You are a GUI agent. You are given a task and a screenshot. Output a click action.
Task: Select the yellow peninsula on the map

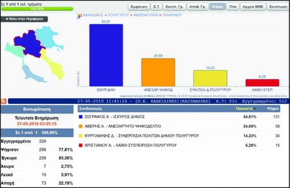point(53,64)
